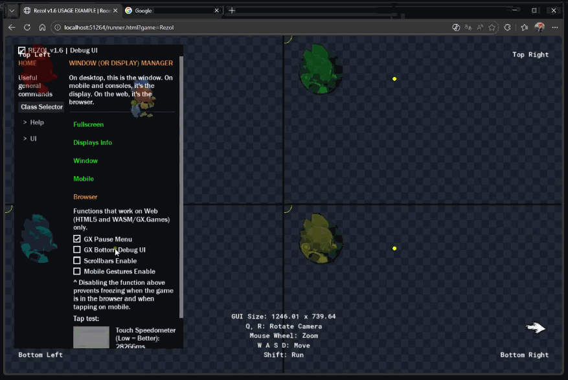
Task: Add this page to favorites star
Action: (x=492, y=27)
